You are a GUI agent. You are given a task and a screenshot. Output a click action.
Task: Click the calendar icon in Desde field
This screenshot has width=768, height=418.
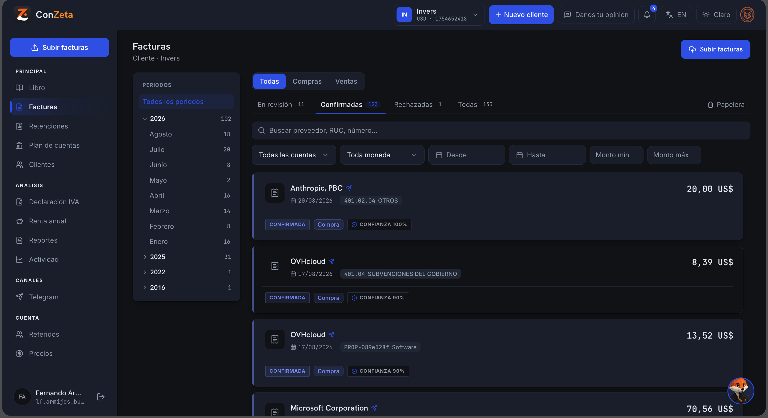pos(439,155)
